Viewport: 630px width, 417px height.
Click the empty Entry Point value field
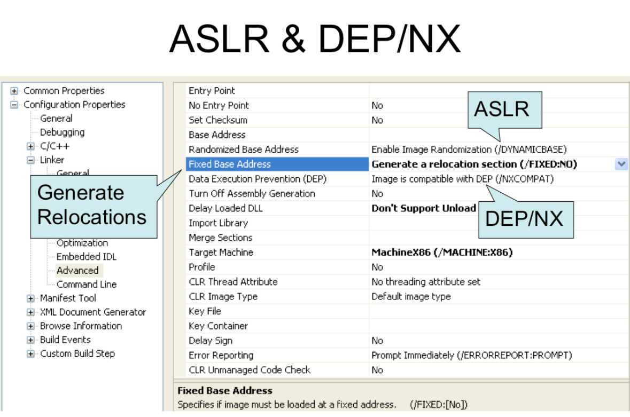(497, 91)
